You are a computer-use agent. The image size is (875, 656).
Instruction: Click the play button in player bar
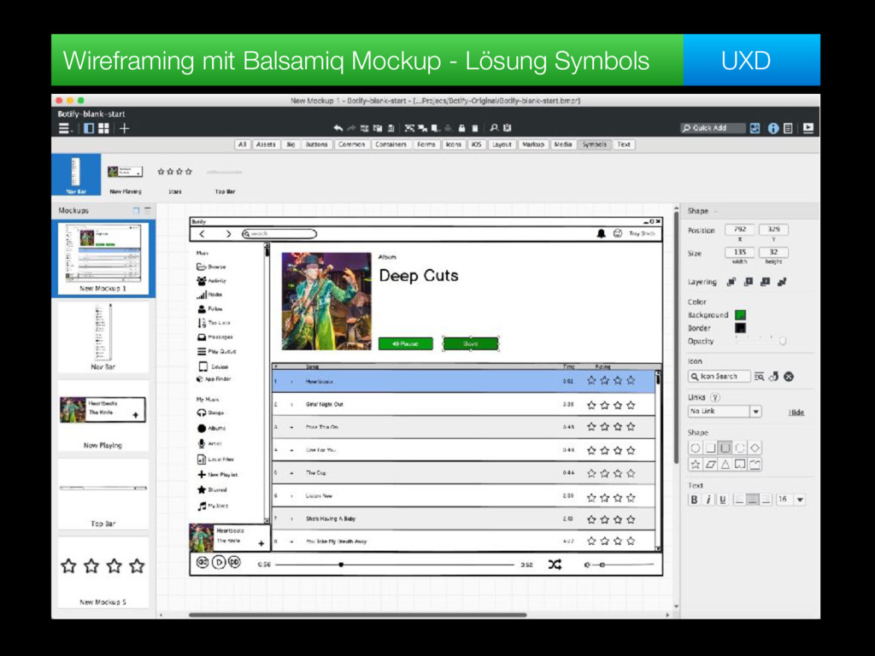[219, 562]
